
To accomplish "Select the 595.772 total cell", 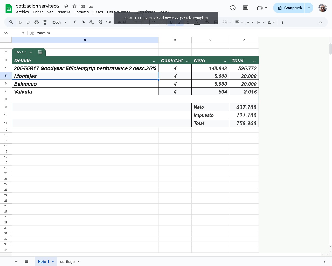I will coord(244,68).
